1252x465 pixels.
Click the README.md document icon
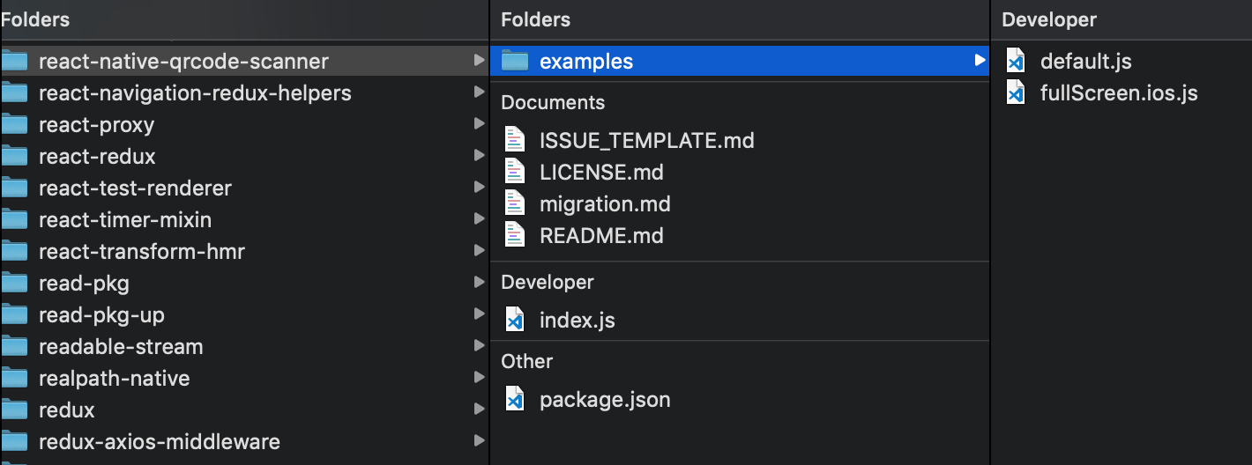click(515, 235)
